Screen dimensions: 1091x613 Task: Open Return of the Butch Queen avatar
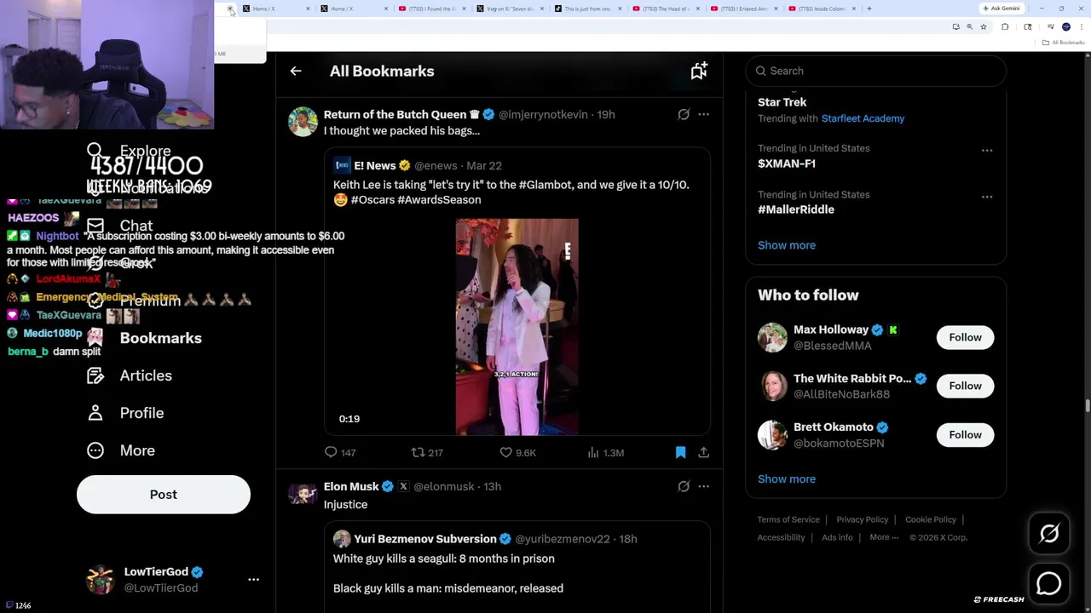coord(303,122)
